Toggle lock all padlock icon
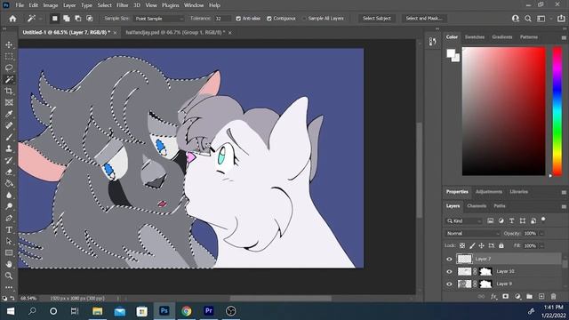This screenshot has width=569, height=320. (501, 245)
